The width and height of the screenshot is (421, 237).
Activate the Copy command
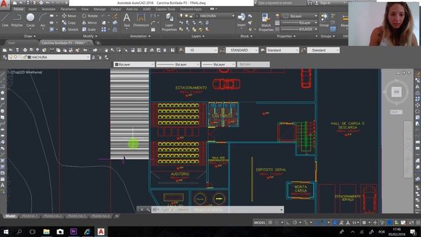[x=68, y=22]
